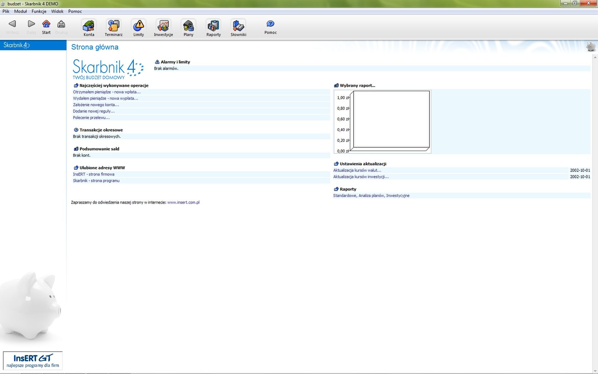The height and width of the screenshot is (374, 598).
Task: Click the Raporty section icon
Action: coord(336,189)
